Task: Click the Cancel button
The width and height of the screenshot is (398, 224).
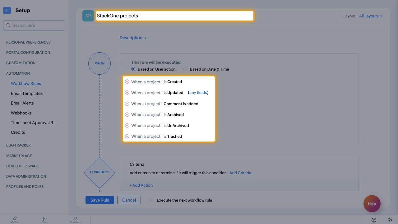Action: click(129, 200)
